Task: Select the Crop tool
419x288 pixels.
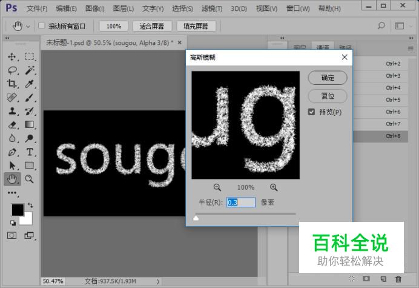Action: point(12,84)
